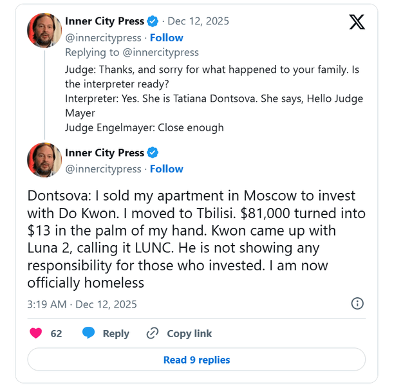
Task: Open Inner City Press name in top tweet
Action: 104,21
